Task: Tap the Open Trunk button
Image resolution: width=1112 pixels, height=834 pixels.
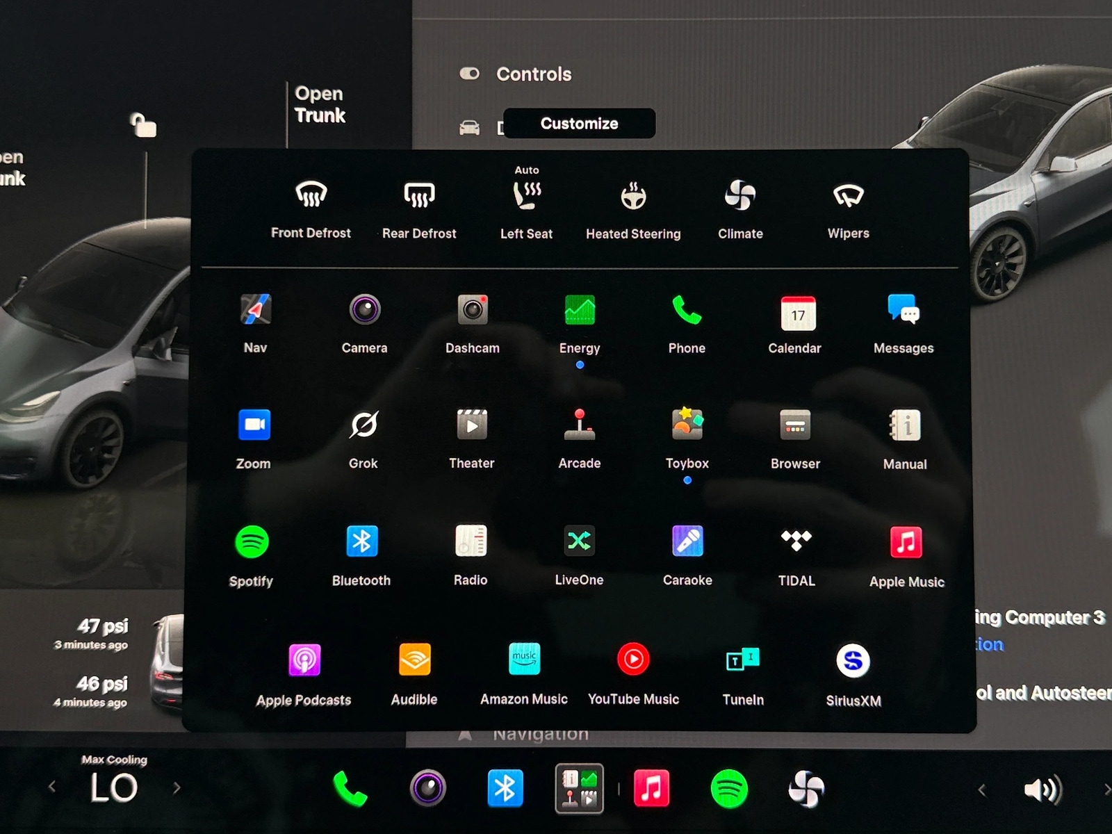Action: click(x=320, y=104)
